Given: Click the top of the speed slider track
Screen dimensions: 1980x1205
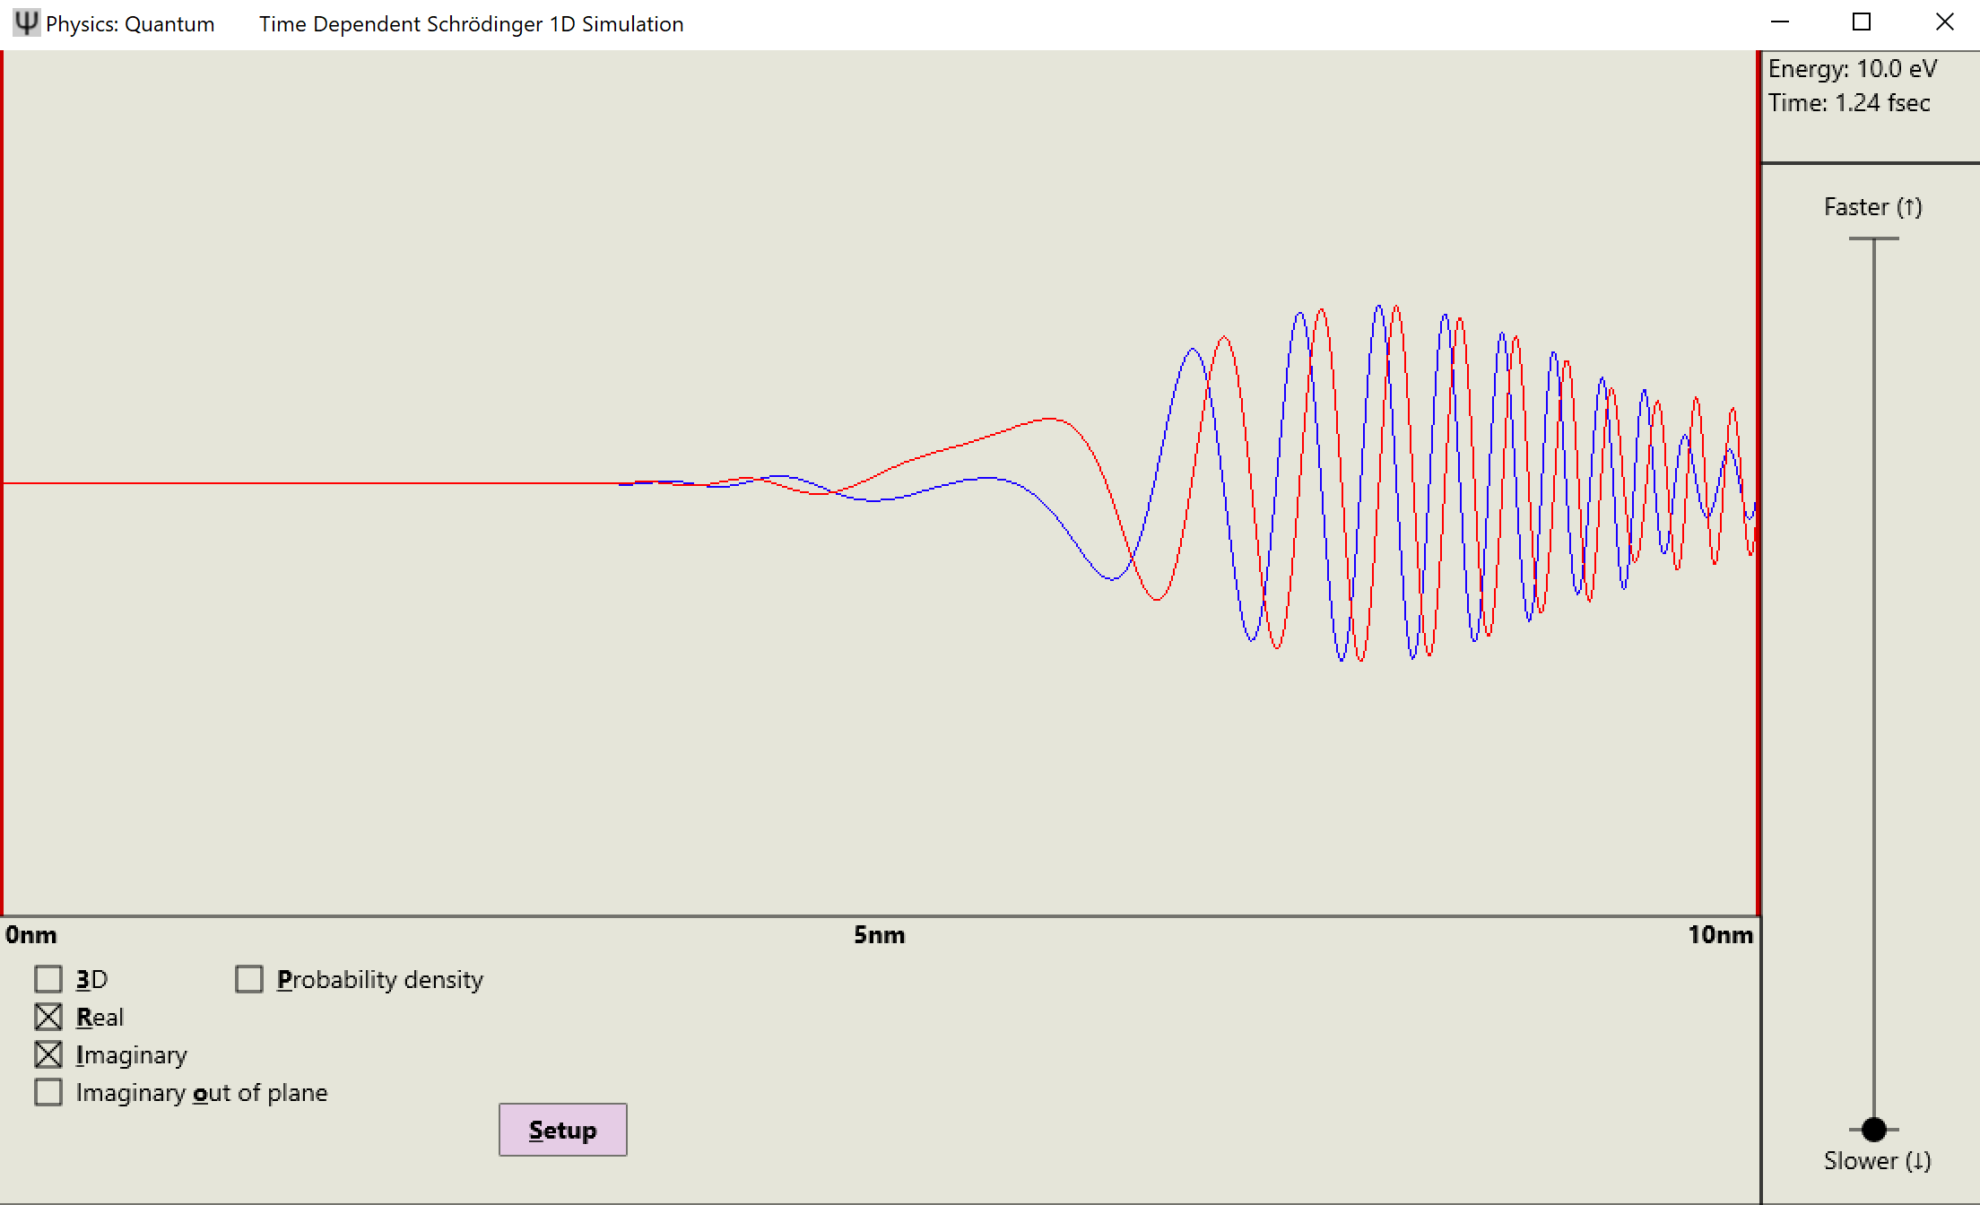Looking at the screenshot, I should pos(1873,240).
